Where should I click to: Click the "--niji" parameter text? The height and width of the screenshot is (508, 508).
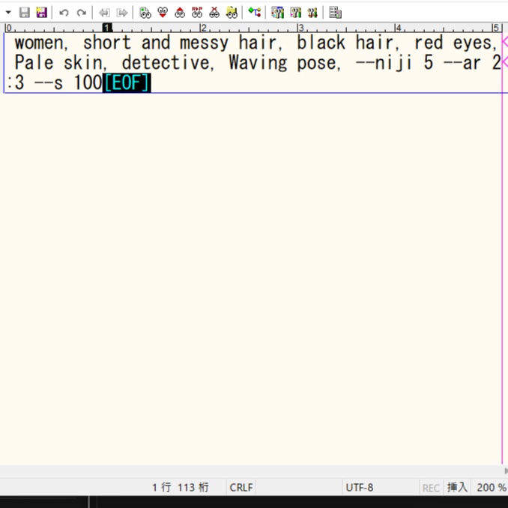click(x=384, y=63)
